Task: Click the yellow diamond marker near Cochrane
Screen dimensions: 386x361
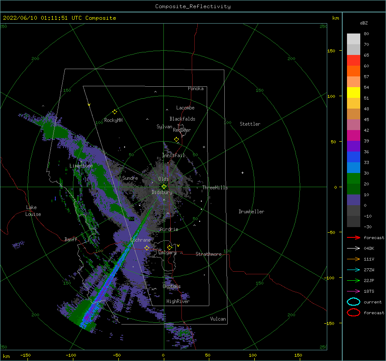Action: 147,248
